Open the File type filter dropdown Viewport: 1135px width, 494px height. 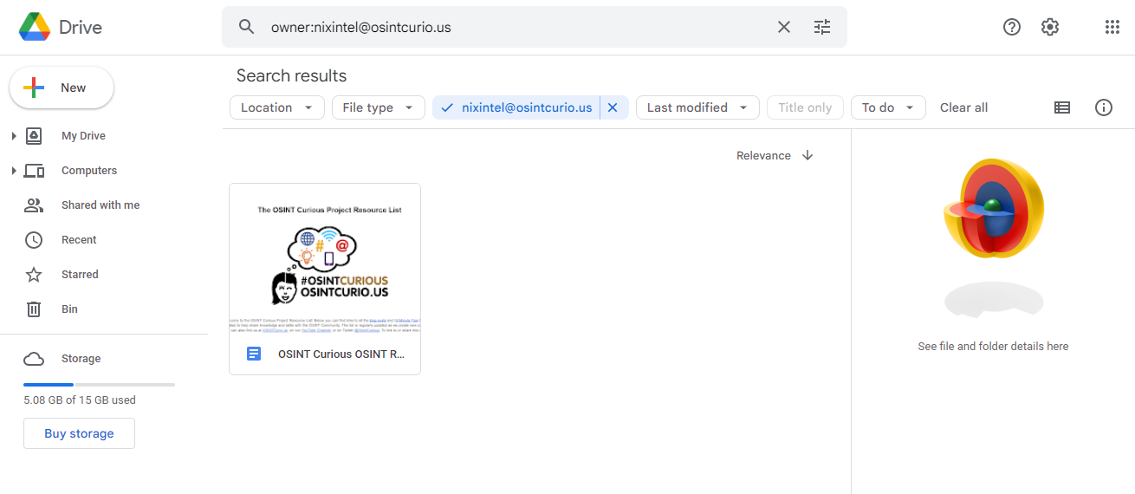[379, 107]
